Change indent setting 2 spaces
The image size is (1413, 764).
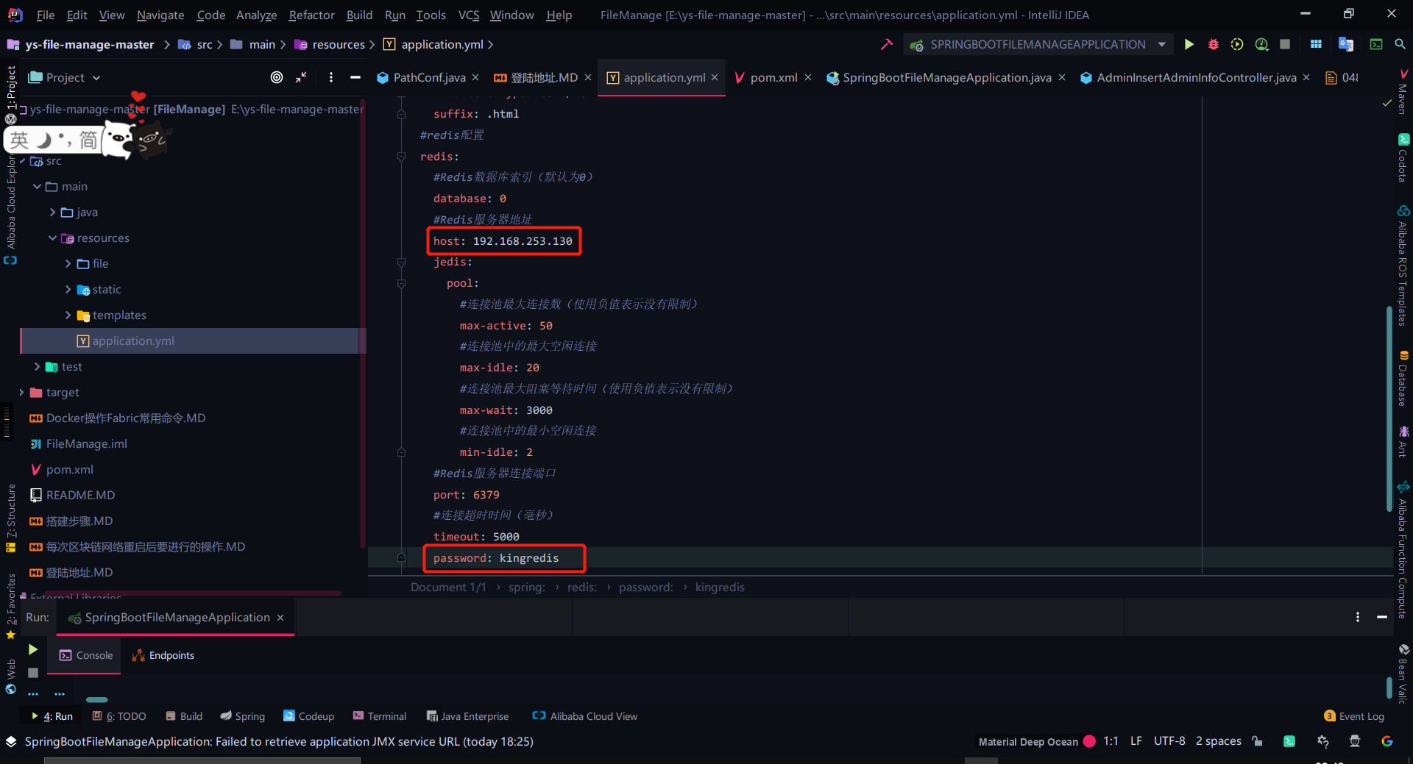point(1218,741)
